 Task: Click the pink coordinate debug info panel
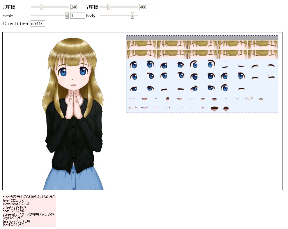point(29,211)
